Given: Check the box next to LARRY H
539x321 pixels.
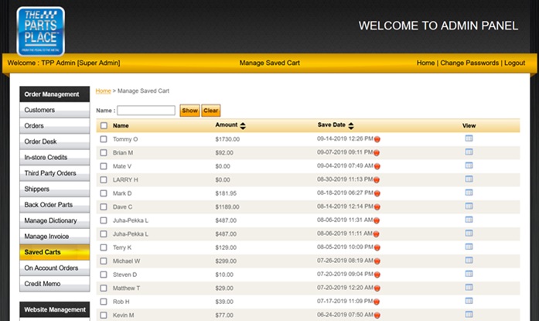Looking at the screenshot, I should [x=104, y=179].
